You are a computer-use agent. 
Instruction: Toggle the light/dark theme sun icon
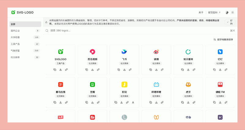[x=233, y=12]
